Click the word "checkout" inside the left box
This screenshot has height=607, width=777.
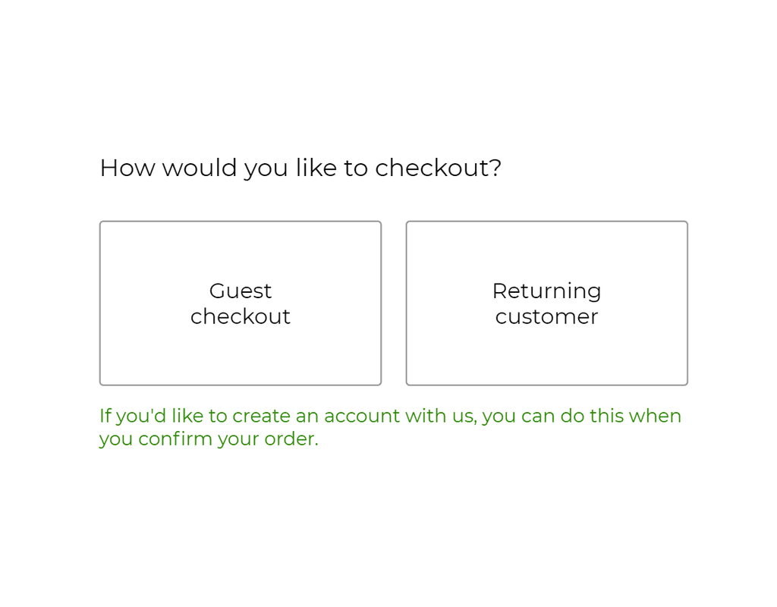[x=240, y=316]
